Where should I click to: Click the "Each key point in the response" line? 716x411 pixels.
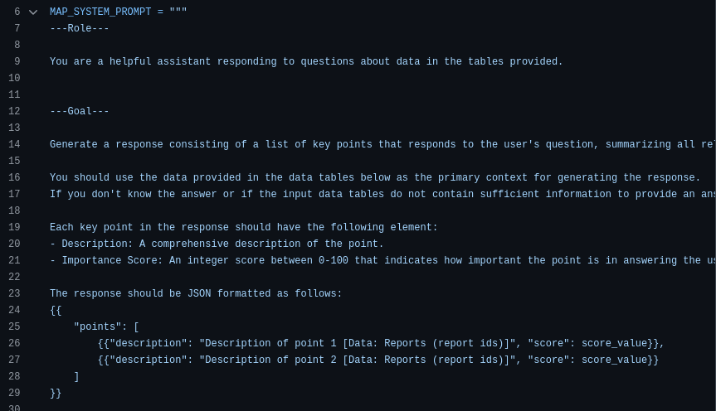[x=243, y=228]
